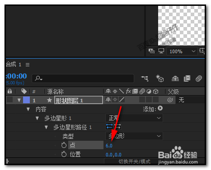The image size is (211, 170).
Task: Open the composition flowchart mini-view icon
Action: [x=145, y=78]
